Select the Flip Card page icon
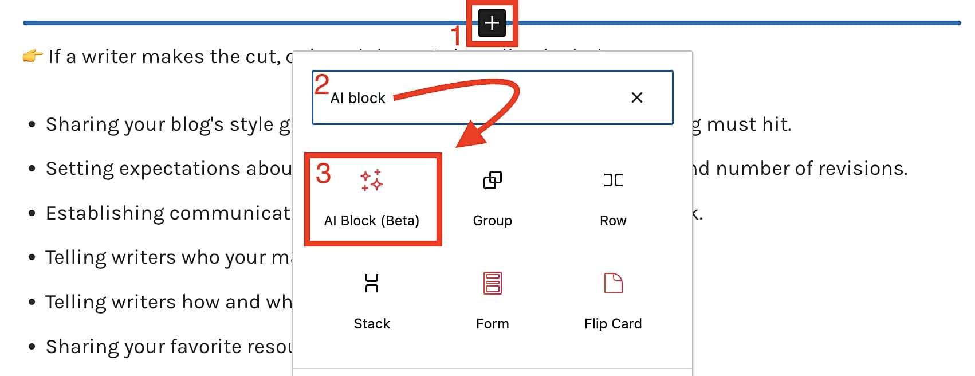The image size is (975, 376). tap(612, 282)
